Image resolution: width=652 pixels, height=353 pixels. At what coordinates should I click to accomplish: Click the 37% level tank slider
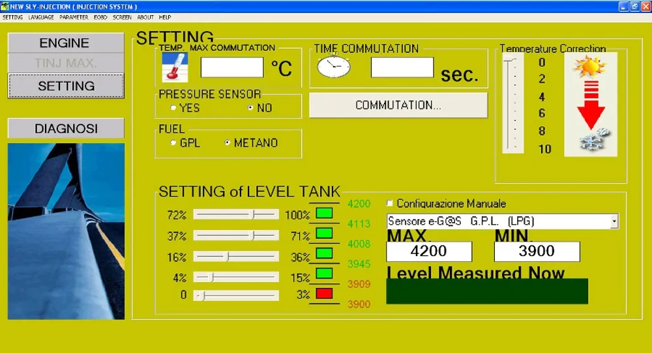[236, 236]
